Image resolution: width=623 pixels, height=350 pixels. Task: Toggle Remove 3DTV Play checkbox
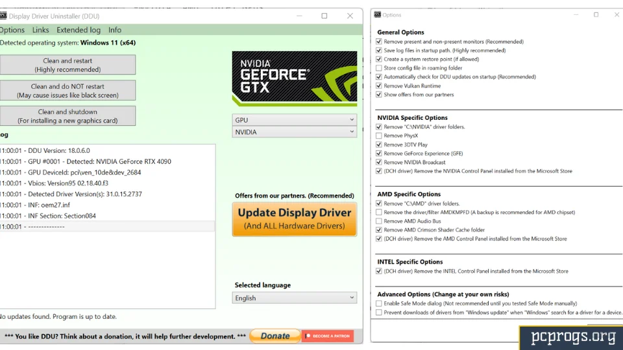click(x=378, y=145)
